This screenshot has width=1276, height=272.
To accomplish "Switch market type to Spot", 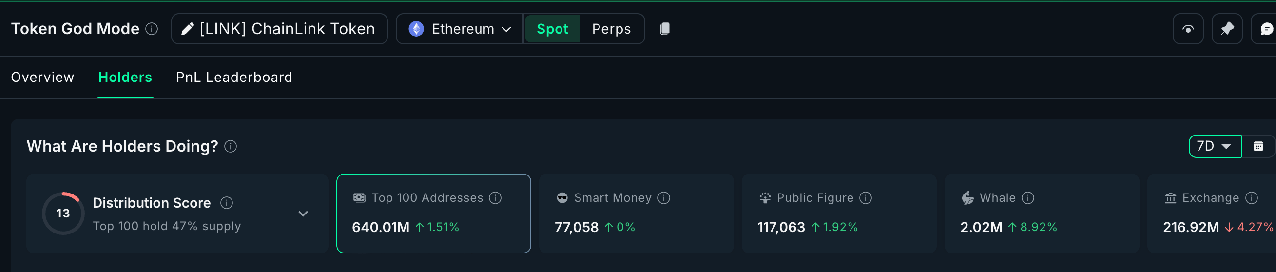I will click(552, 29).
